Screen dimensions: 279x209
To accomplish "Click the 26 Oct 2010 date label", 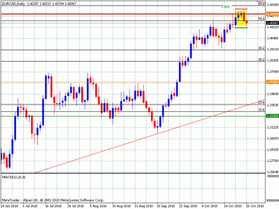I will pos(255,206).
